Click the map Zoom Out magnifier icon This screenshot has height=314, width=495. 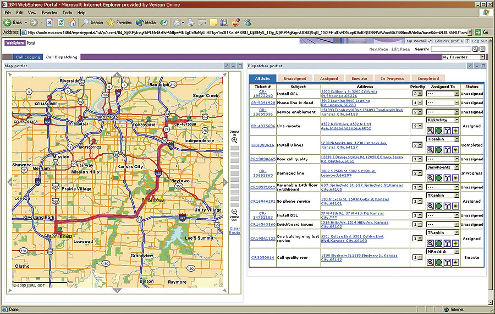(234, 212)
